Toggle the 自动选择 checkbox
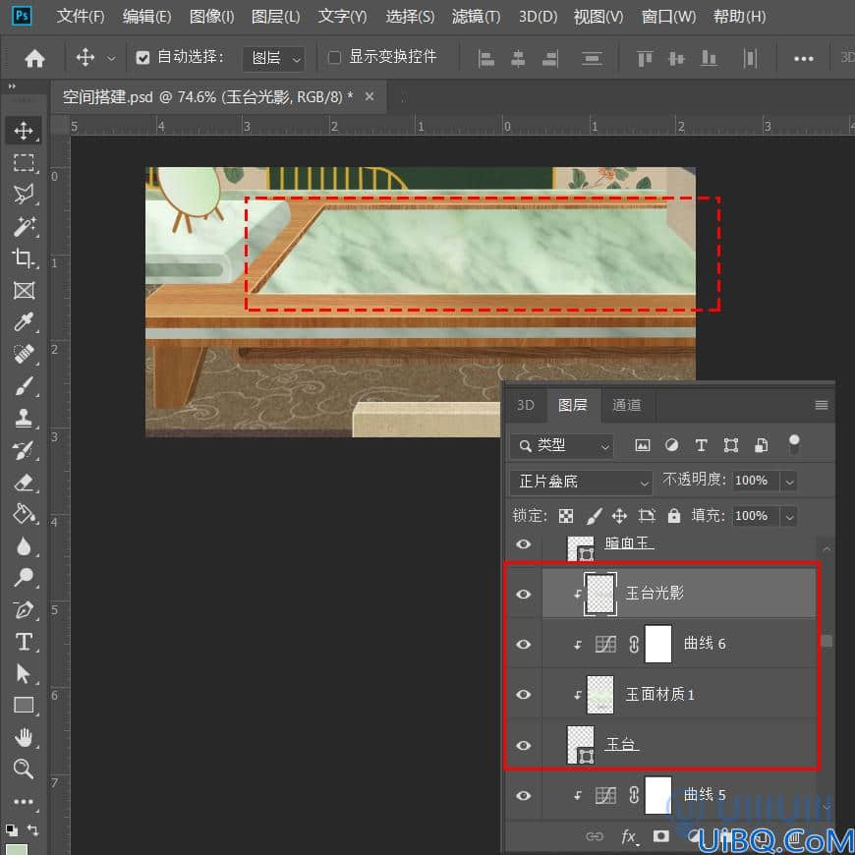This screenshot has height=855, width=855. [x=142, y=57]
